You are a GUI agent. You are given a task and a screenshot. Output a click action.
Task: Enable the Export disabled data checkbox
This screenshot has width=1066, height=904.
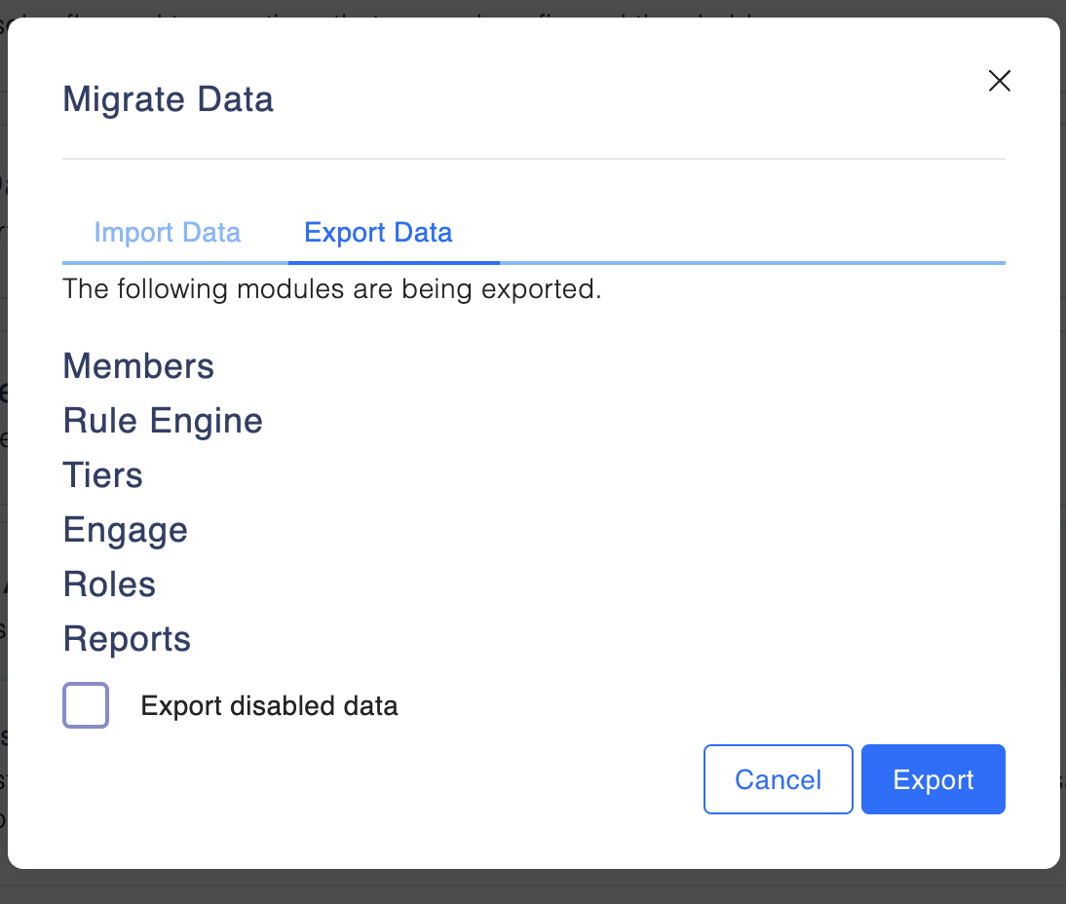(x=86, y=705)
